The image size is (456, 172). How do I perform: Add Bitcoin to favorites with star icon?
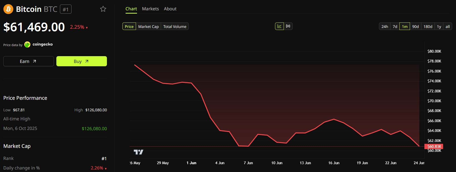click(x=103, y=9)
